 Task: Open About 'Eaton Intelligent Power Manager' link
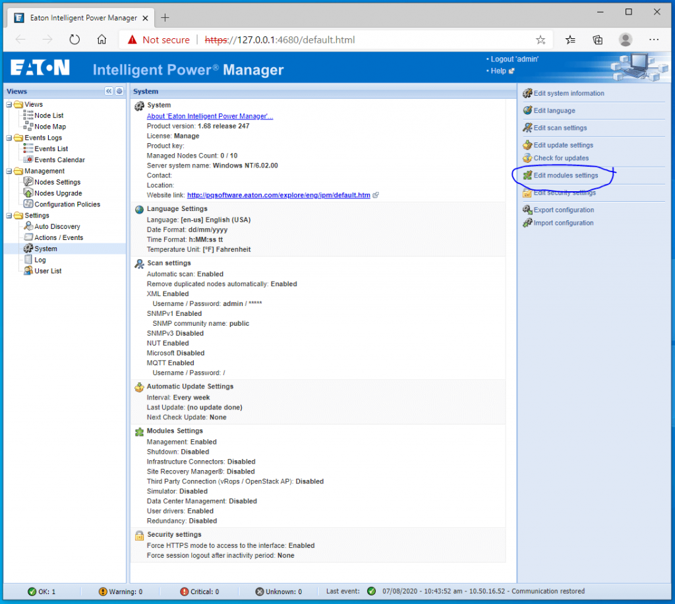(x=210, y=116)
